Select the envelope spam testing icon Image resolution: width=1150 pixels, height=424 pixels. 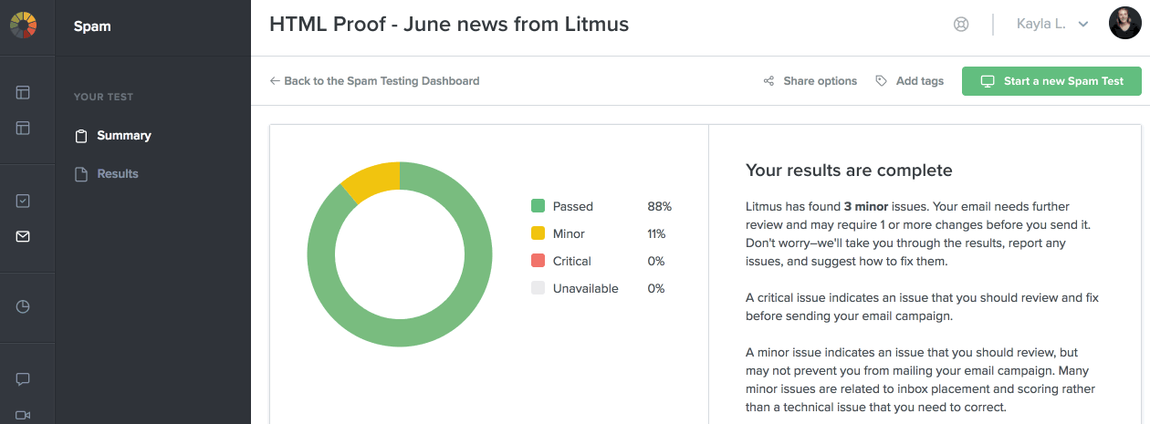coord(23,236)
